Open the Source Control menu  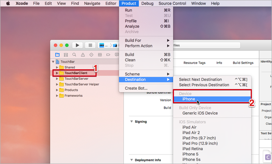pos(172,3)
